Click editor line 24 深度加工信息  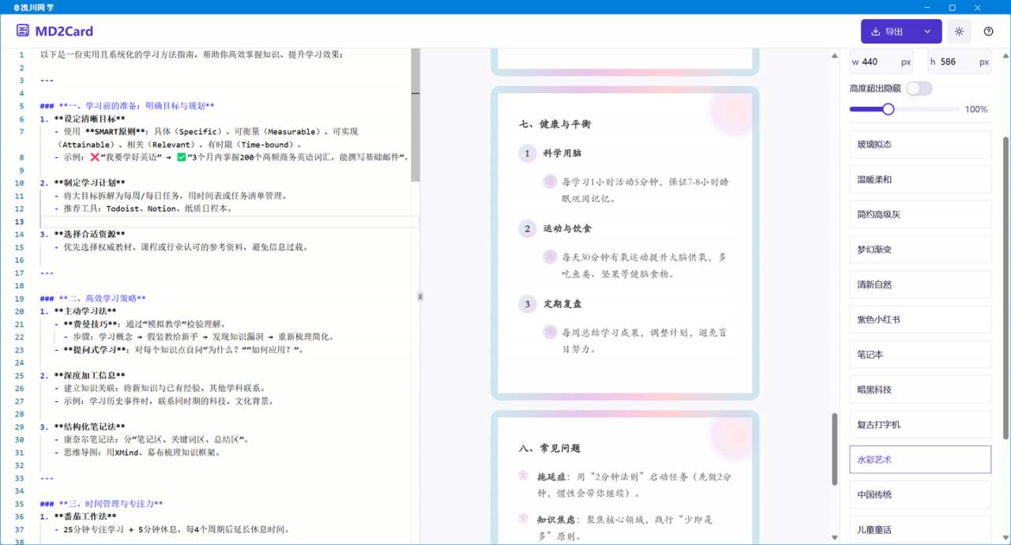82,374
